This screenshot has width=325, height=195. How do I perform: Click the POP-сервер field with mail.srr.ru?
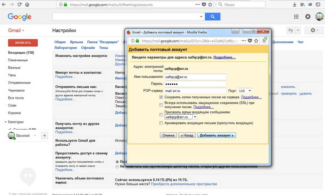tap(195, 91)
